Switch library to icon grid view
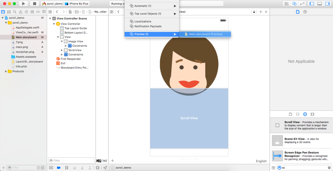This screenshot has width=333, height=171. pyautogui.click(x=273, y=168)
